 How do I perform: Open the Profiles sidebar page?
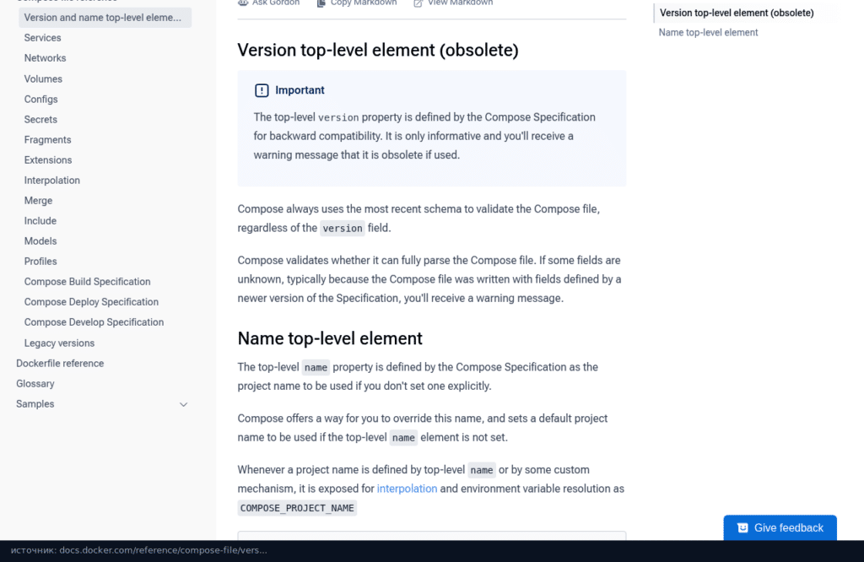tap(40, 262)
